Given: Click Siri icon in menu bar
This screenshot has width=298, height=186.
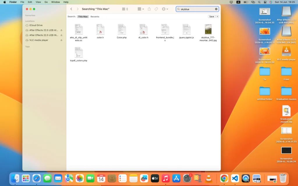Looking at the screenshot, I should click(271, 2).
